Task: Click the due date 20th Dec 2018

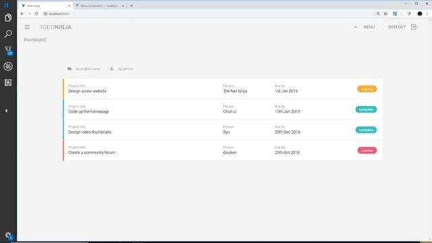Action: point(288,132)
